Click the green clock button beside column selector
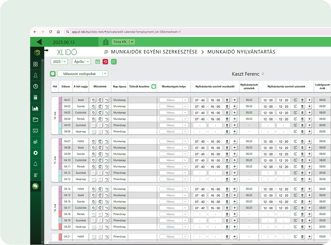 pos(53,74)
